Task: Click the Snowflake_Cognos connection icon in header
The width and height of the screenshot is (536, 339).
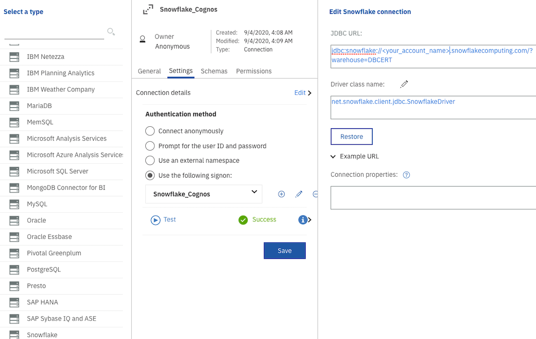Action: (148, 10)
